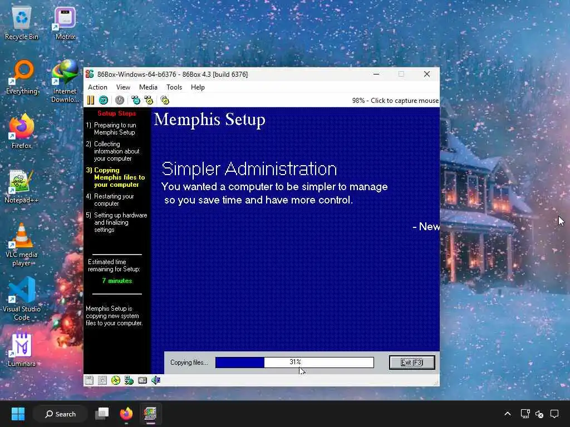Click the Exit (F3) button
570x427 pixels.
tap(412, 363)
